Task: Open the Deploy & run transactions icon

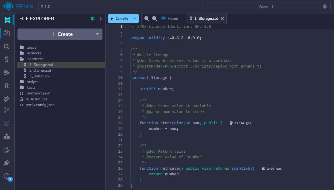Action: coord(7,73)
